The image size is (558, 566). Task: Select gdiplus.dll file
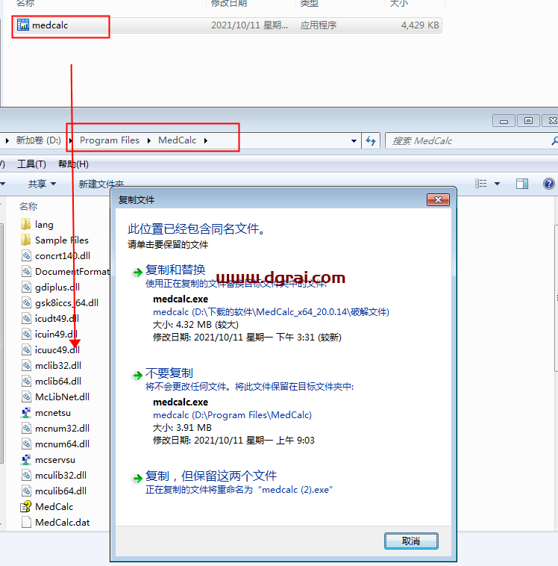(51, 287)
